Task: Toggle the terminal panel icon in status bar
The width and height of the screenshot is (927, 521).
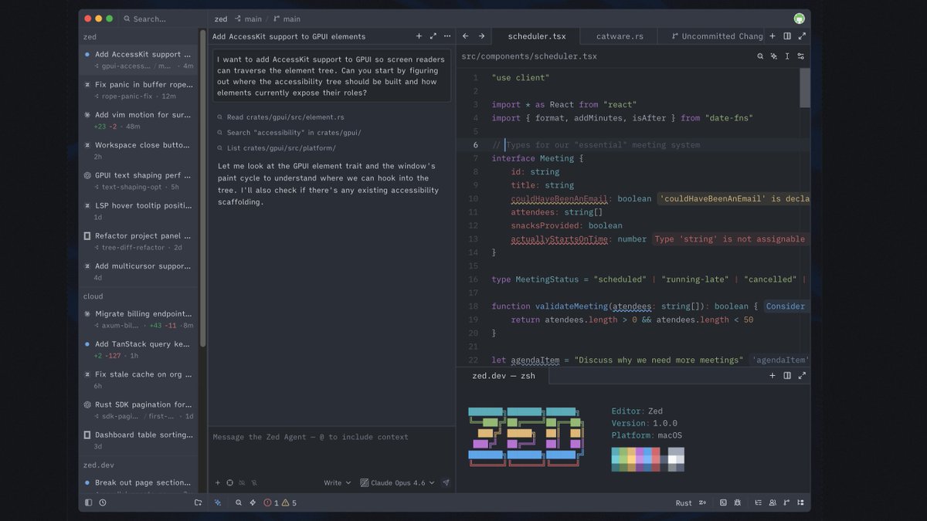Action: [x=723, y=502]
